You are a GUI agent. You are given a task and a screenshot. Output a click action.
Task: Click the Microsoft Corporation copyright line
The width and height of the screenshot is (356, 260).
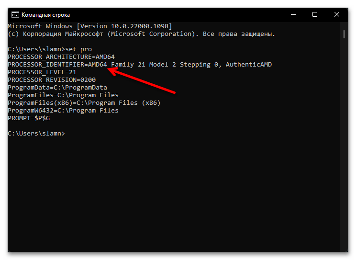pos(142,34)
